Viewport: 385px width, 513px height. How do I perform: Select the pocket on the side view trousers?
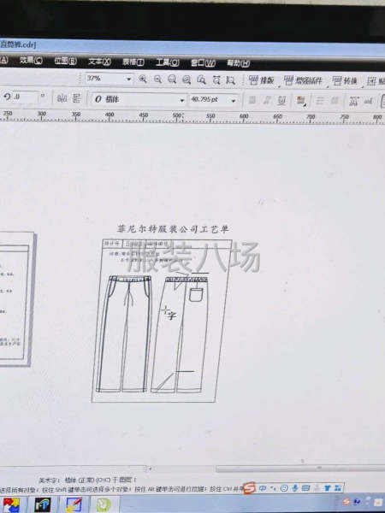(x=196, y=295)
